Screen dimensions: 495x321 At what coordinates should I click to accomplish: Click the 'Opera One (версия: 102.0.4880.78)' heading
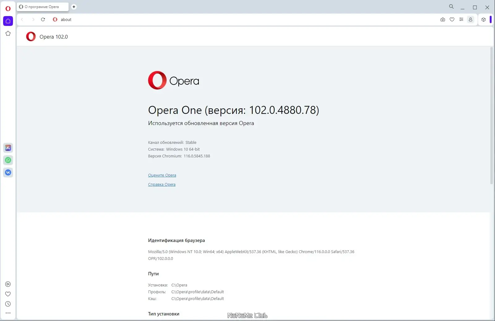coord(233,110)
